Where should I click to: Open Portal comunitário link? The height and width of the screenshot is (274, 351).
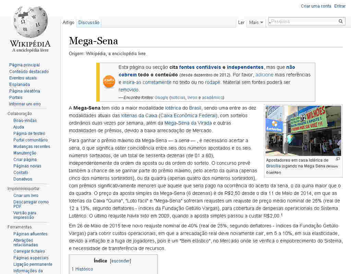(x=31, y=140)
